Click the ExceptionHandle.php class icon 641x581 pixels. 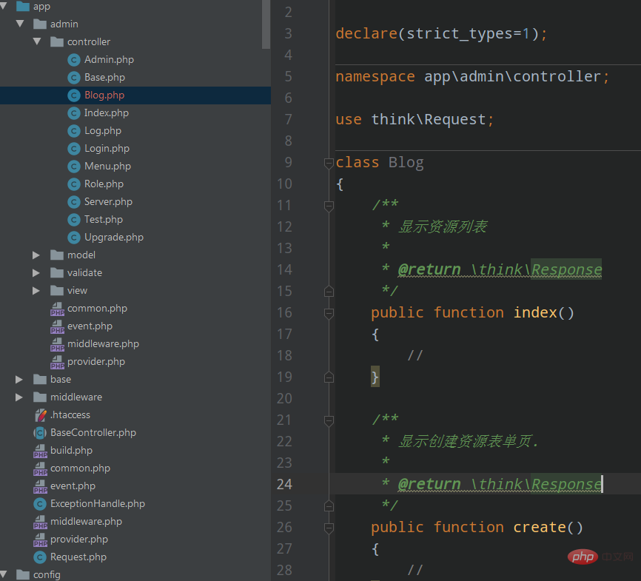click(40, 504)
